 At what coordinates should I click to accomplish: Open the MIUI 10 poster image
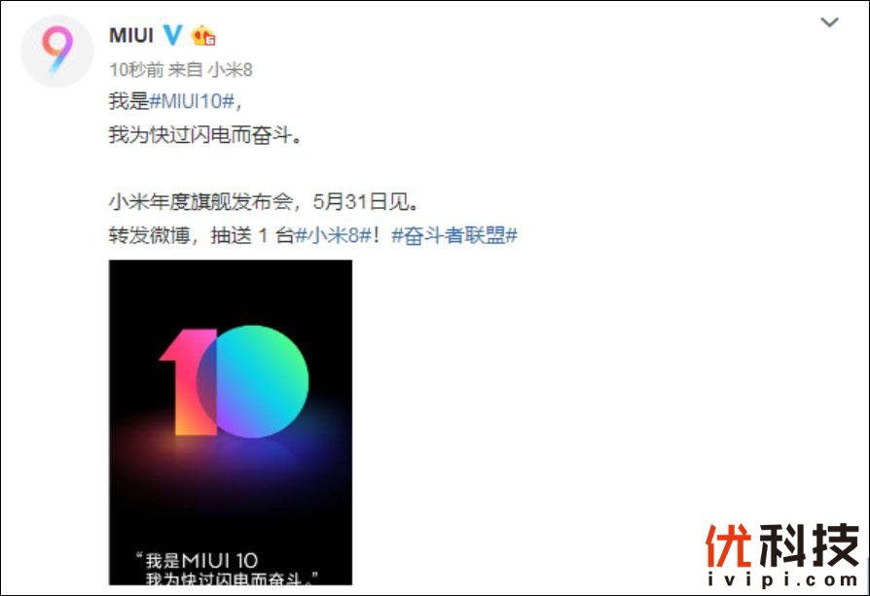[231, 422]
